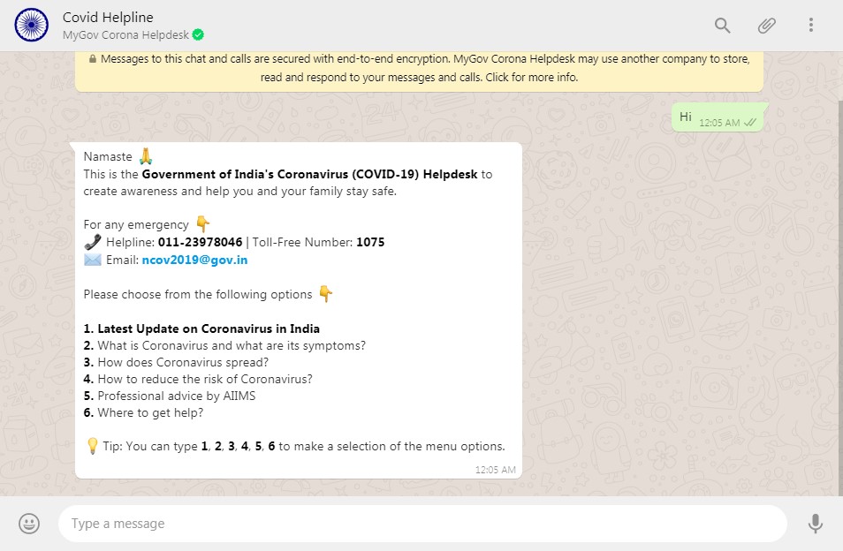Click MyGov Corona Helpdesk subtitle text
The height and width of the screenshot is (551, 843).
(x=125, y=35)
